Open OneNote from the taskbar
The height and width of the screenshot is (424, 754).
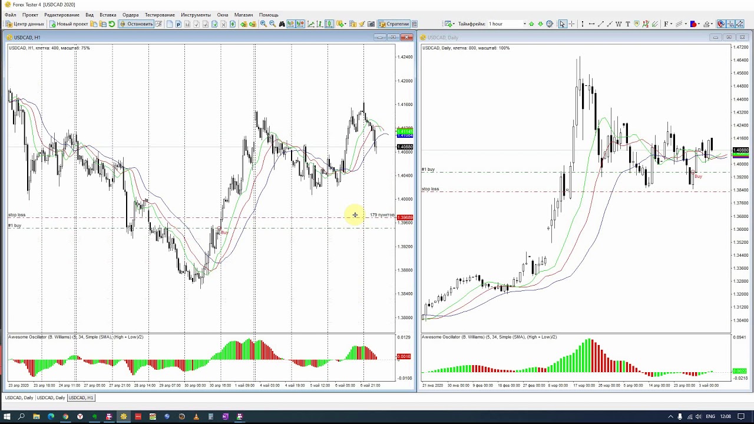pos(225,417)
